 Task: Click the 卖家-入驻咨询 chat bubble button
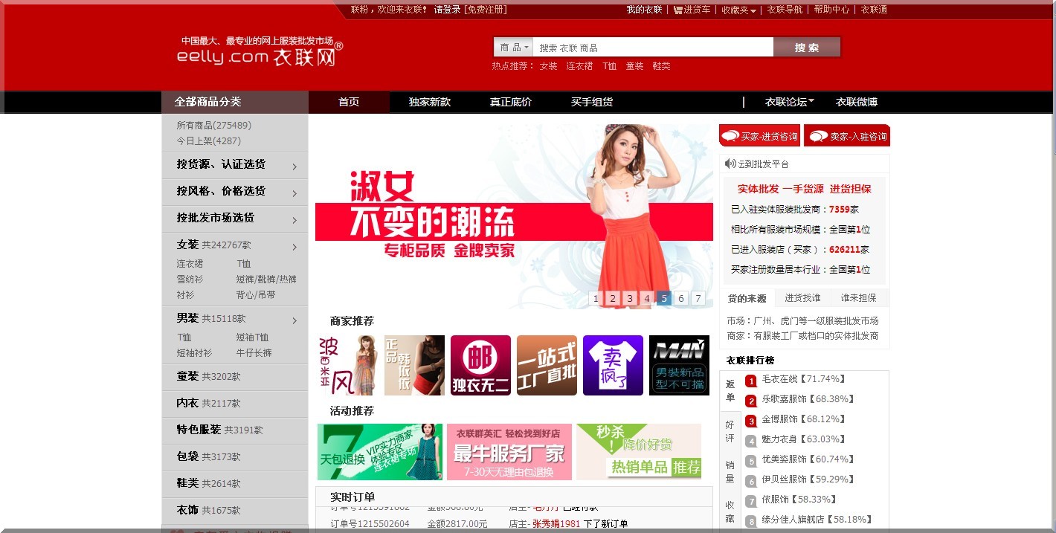point(847,136)
